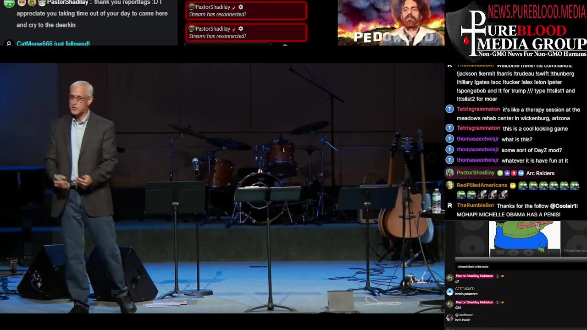Click the GETFUCKED username in lower chat
This screenshot has height=330, width=587.
coord(465,289)
